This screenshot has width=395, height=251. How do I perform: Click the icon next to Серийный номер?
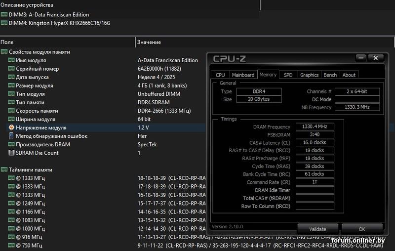(11, 69)
